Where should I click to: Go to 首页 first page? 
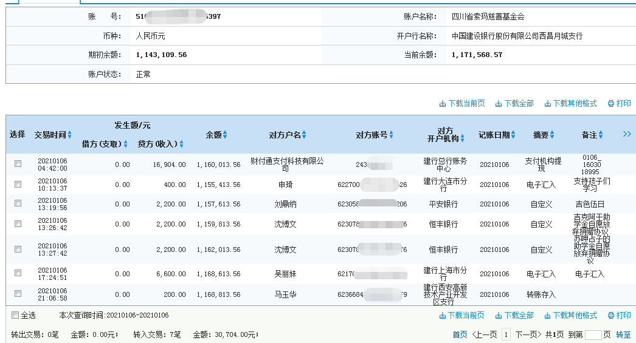point(460,335)
